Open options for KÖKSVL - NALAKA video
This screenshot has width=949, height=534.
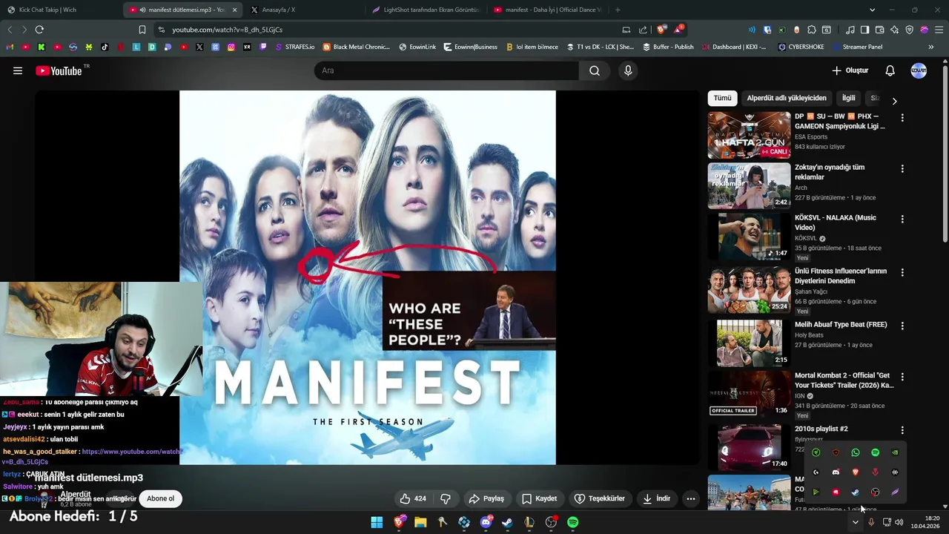(902, 219)
